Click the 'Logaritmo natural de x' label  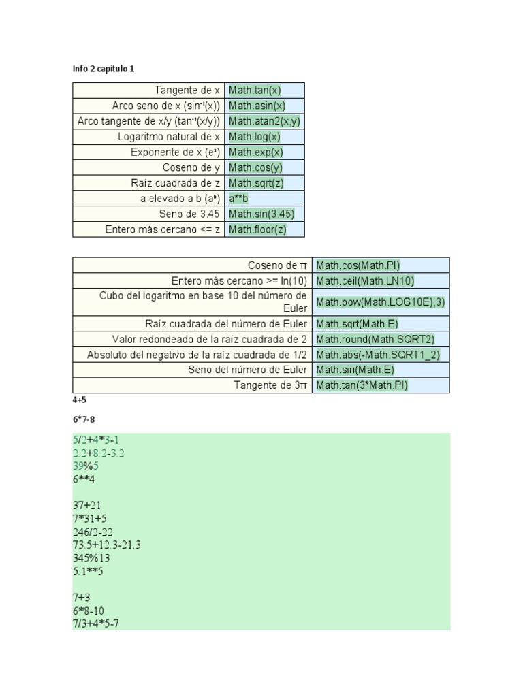pos(169,137)
